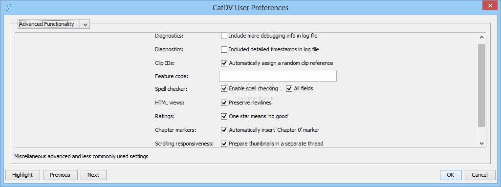
Task: Uncheck the All fields checkbox
Action: click(x=289, y=88)
